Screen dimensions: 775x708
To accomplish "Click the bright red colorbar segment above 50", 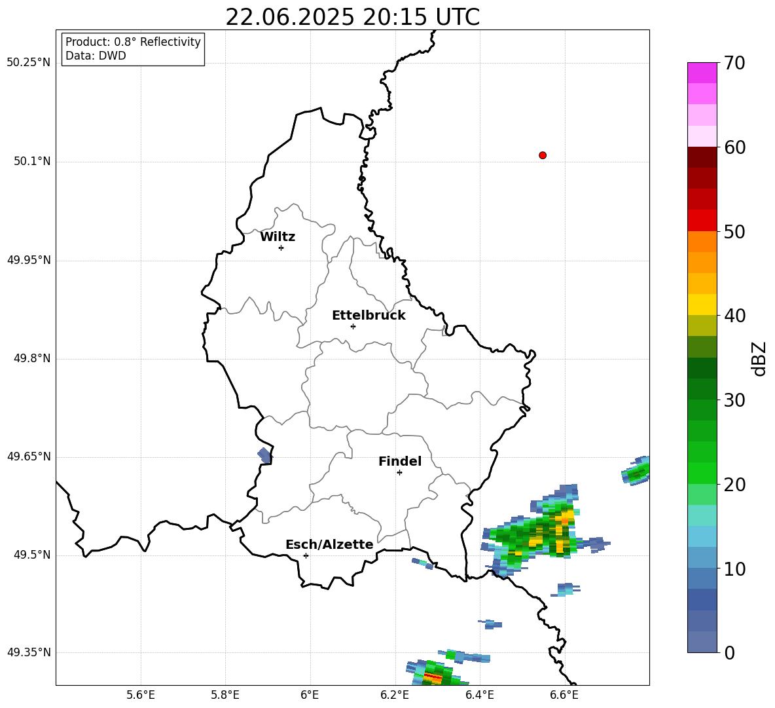I will (x=702, y=221).
